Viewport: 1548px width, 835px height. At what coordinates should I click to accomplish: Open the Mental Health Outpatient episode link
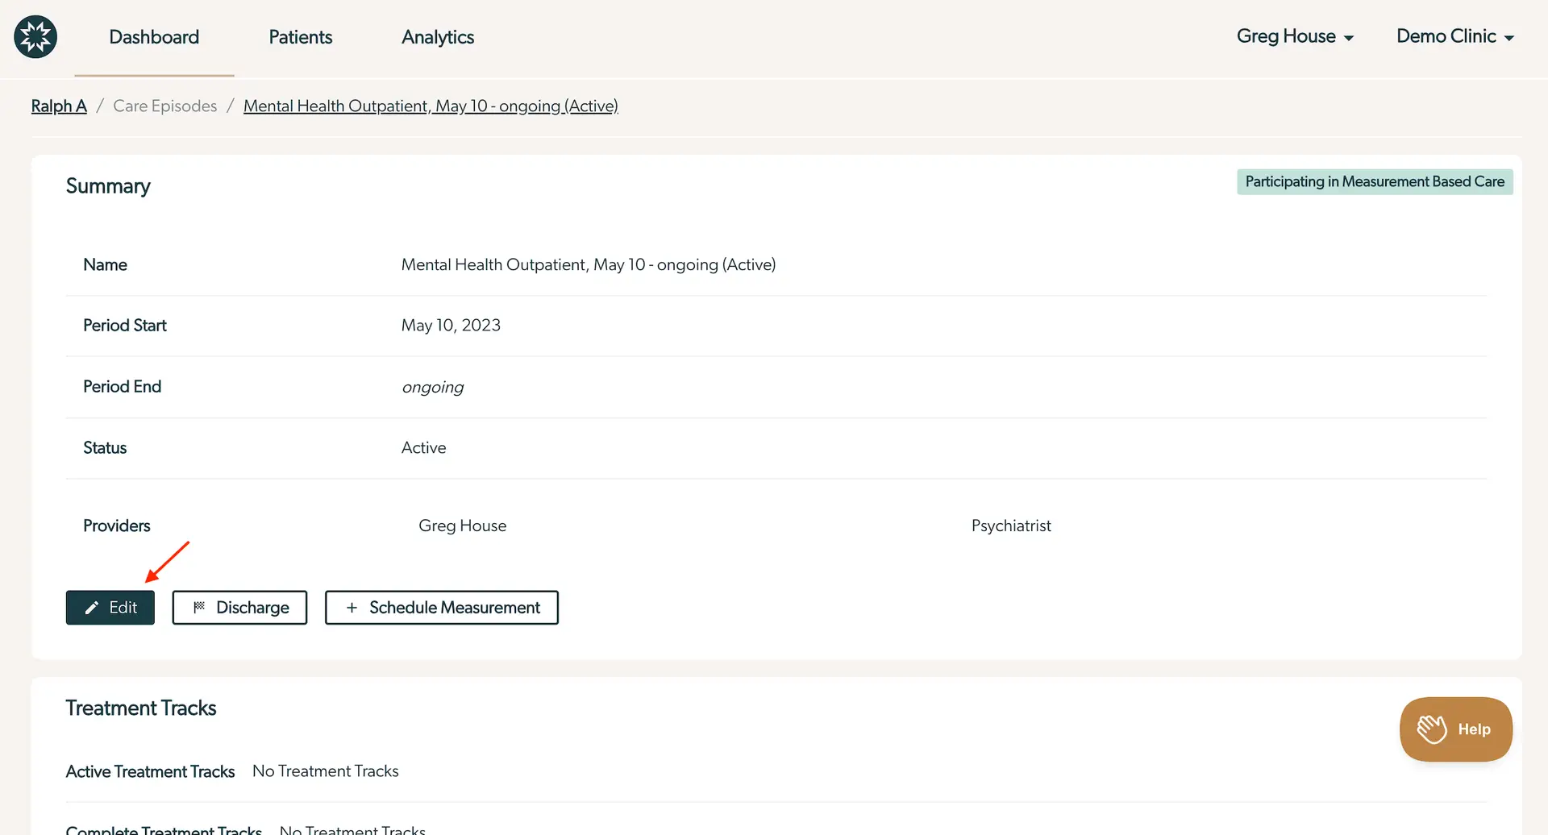pyautogui.click(x=431, y=106)
